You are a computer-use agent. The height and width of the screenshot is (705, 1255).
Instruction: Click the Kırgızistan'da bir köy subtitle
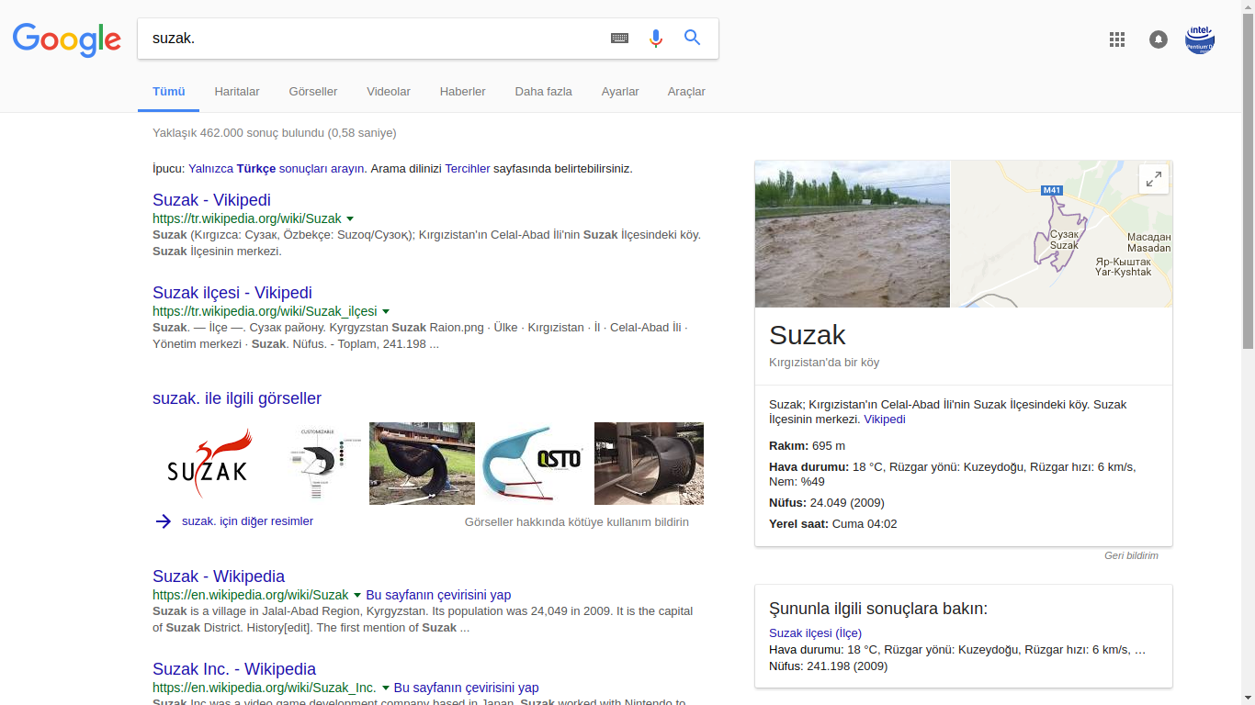(824, 363)
